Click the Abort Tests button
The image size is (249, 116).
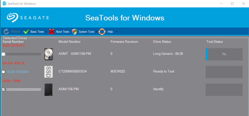[x=62, y=32]
